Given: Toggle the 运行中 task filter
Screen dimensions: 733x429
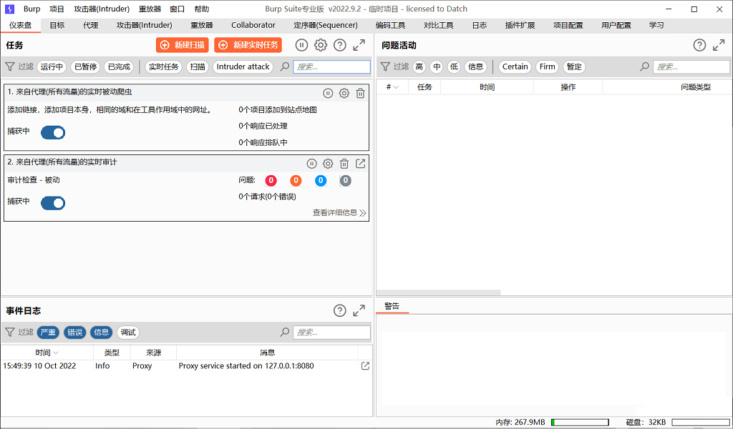Looking at the screenshot, I should pos(52,66).
